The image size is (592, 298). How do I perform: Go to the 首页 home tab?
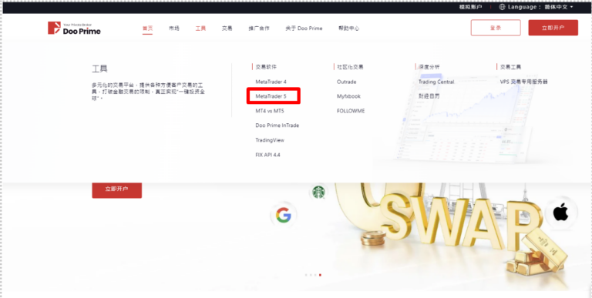148,28
